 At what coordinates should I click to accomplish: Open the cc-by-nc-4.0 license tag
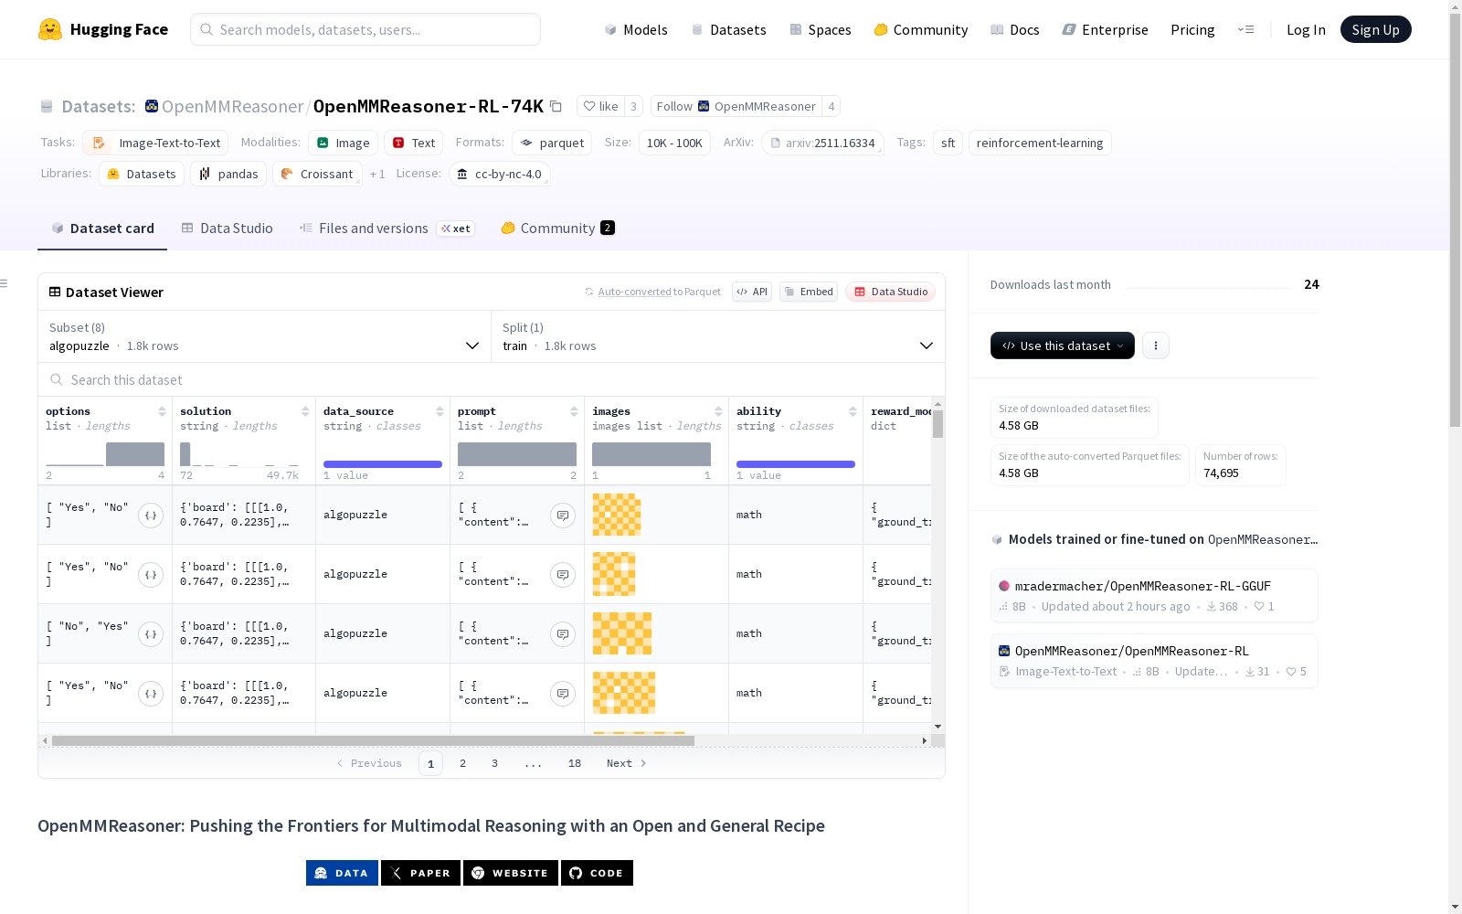point(500,174)
